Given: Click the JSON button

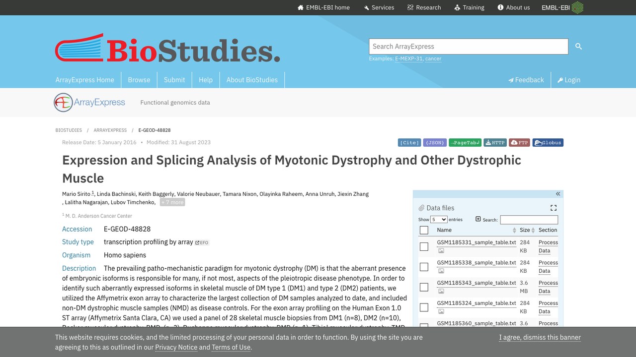Looking at the screenshot, I should coord(435,143).
